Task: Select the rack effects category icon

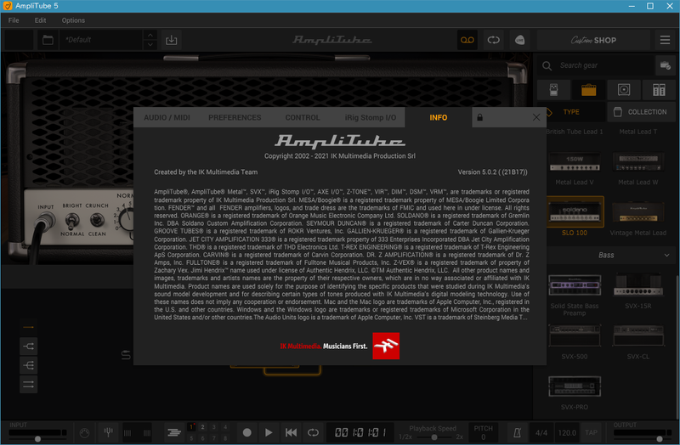Action: [659, 90]
